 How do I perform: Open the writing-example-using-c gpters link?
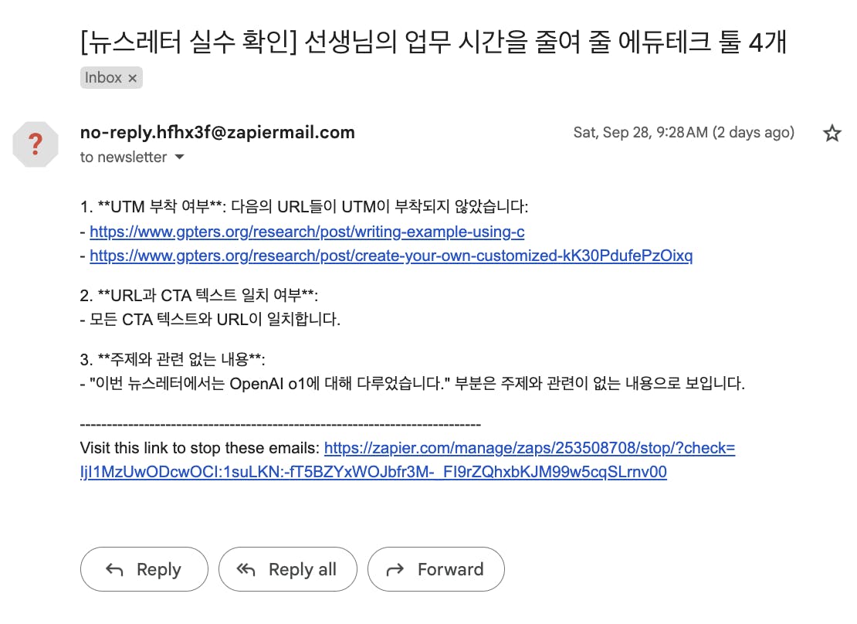307,231
